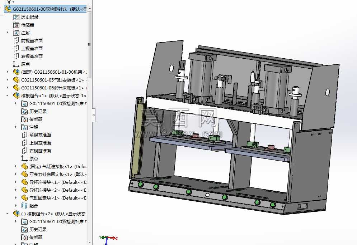Click the 历史记录 label under 模板组合<2>

38,229
